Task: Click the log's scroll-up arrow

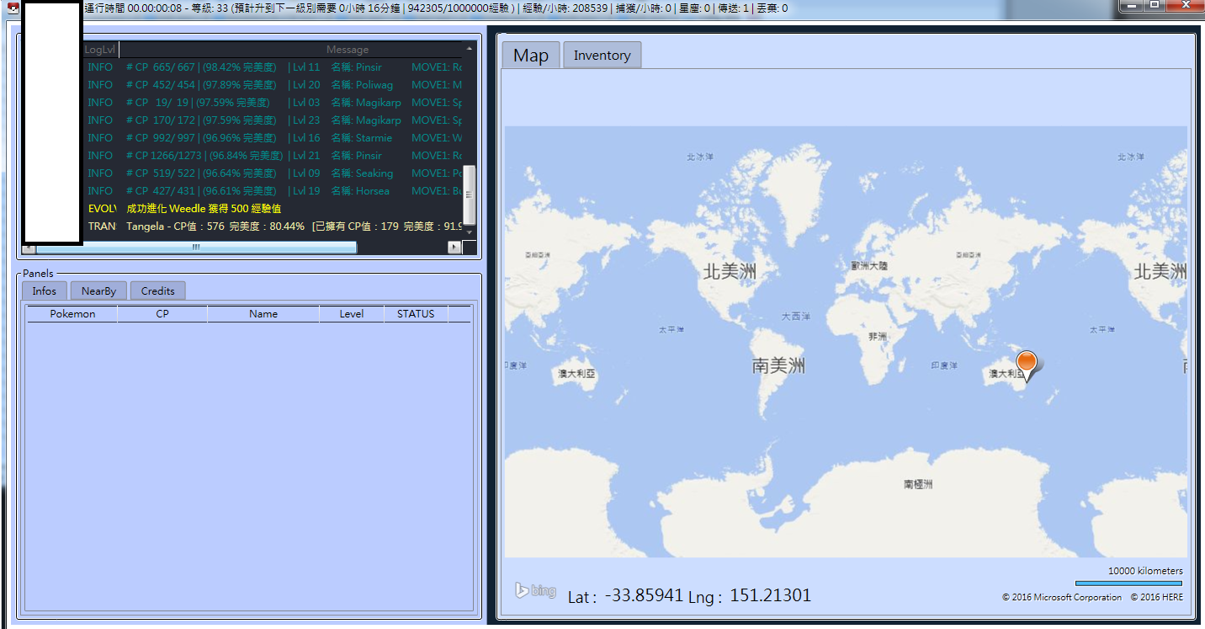Action: 470,50
